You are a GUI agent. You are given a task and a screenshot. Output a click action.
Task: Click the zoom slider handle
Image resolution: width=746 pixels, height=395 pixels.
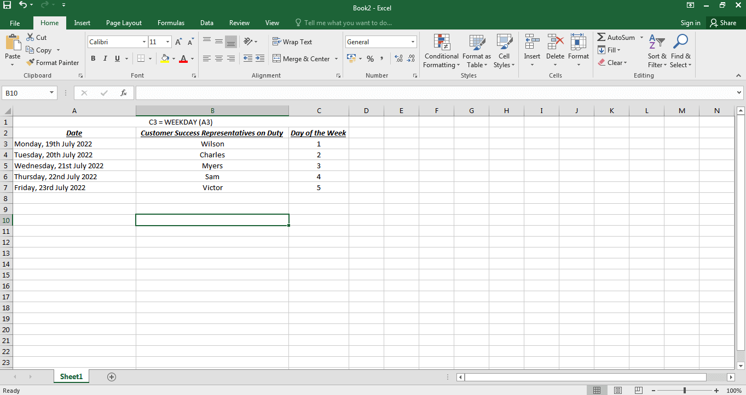point(685,391)
